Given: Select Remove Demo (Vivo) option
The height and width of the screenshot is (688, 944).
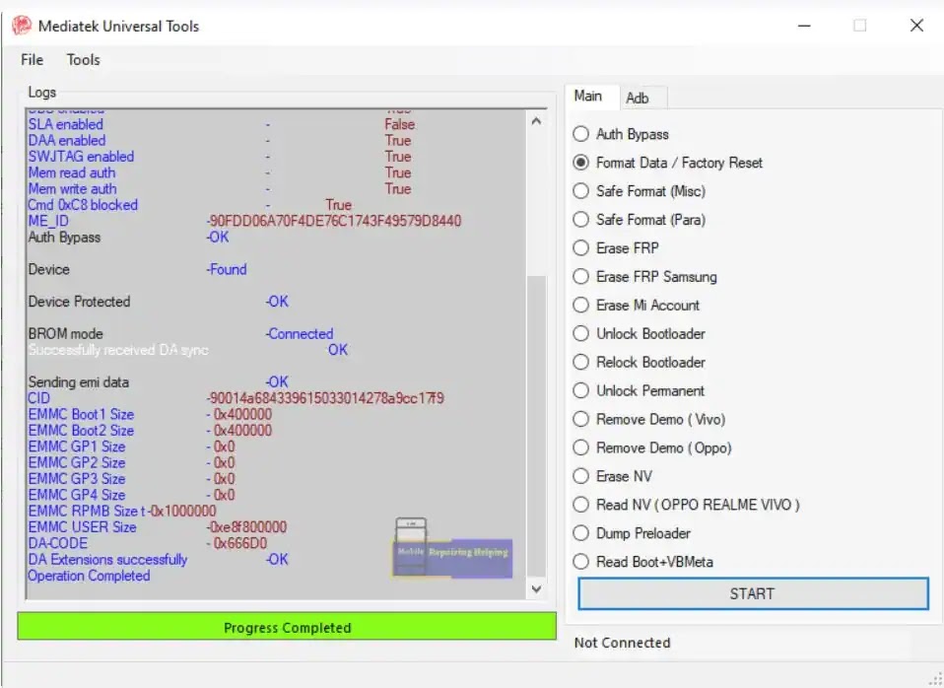Looking at the screenshot, I should [649, 419].
